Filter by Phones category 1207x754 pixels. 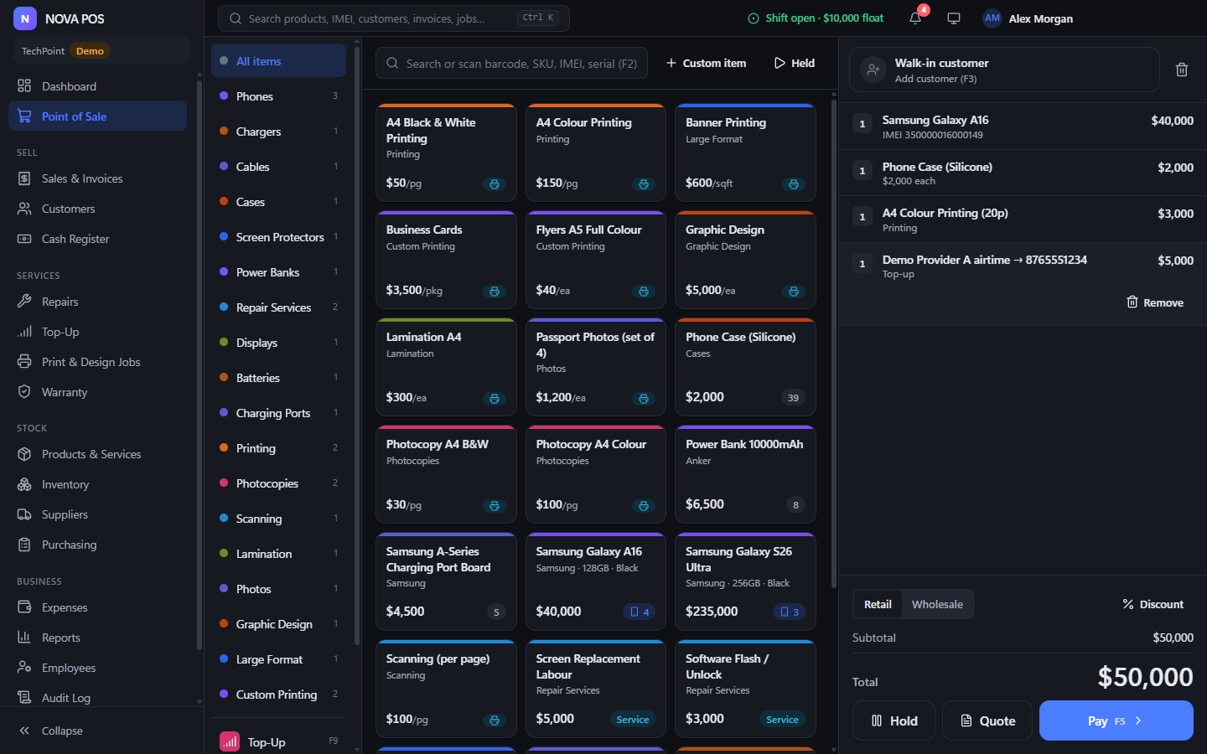tap(278, 96)
